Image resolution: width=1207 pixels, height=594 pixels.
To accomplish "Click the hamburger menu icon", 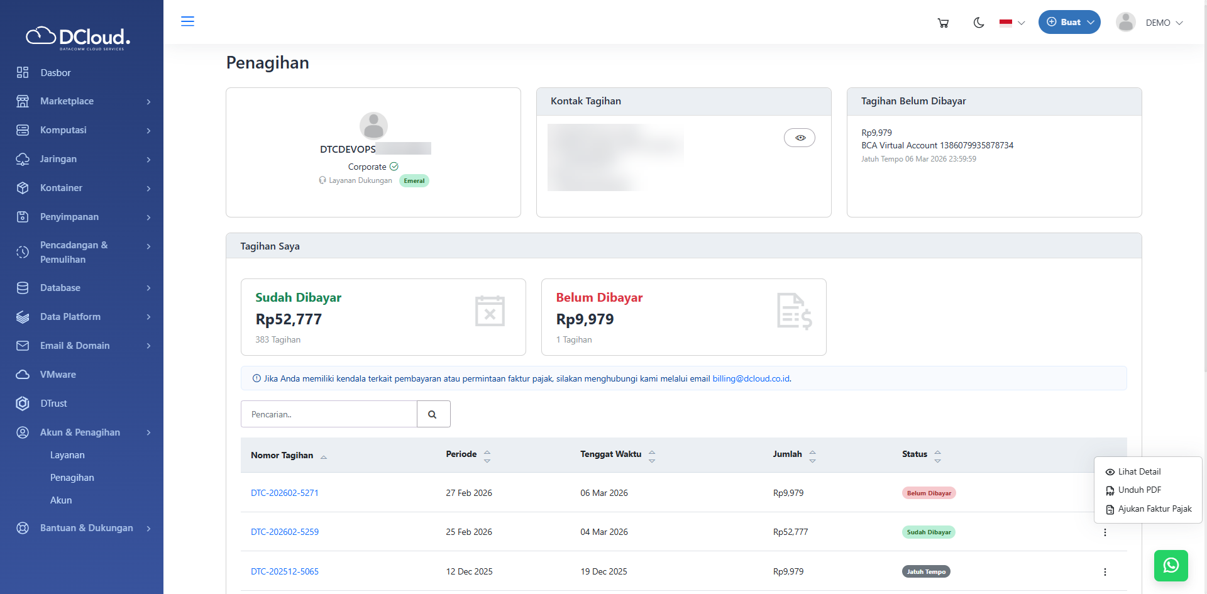I will pyautogui.click(x=187, y=21).
